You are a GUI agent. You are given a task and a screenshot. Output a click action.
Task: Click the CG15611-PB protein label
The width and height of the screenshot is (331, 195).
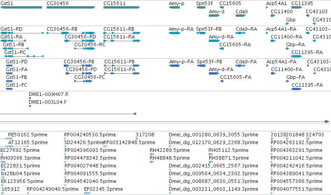tap(119, 62)
